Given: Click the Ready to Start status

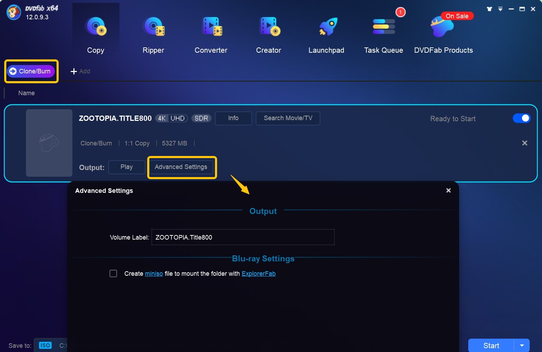Looking at the screenshot, I should (x=453, y=119).
